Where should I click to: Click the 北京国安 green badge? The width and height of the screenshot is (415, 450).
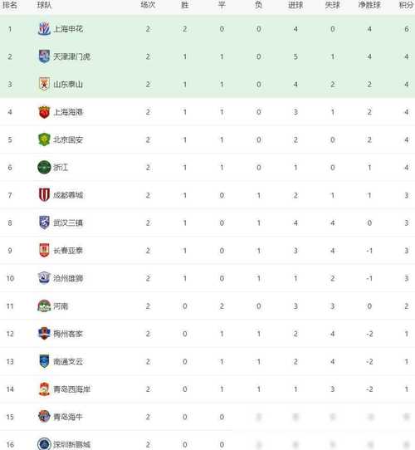pos(44,139)
